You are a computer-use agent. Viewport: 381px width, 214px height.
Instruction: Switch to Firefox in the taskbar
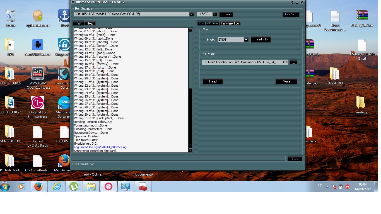[38, 187]
